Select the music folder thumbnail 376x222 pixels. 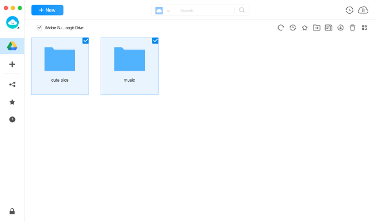tap(129, 59)
